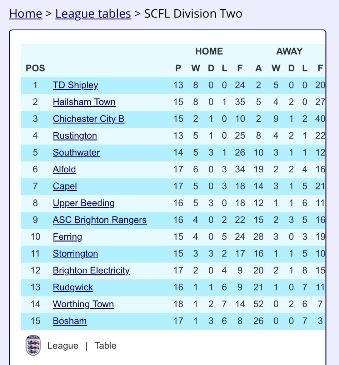
Task: Open Upper Beeding team page
Action: click(84, 203)
